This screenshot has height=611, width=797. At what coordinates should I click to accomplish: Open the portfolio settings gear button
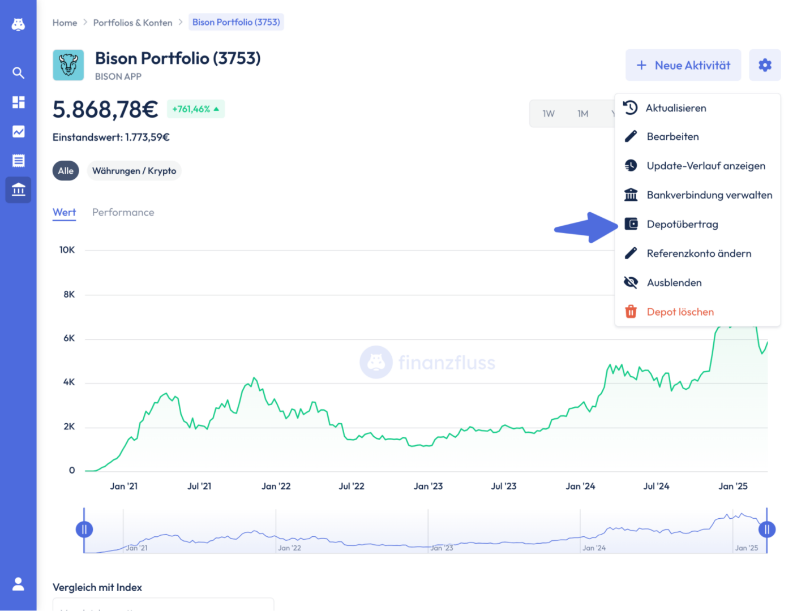click(x=765, y=65)
